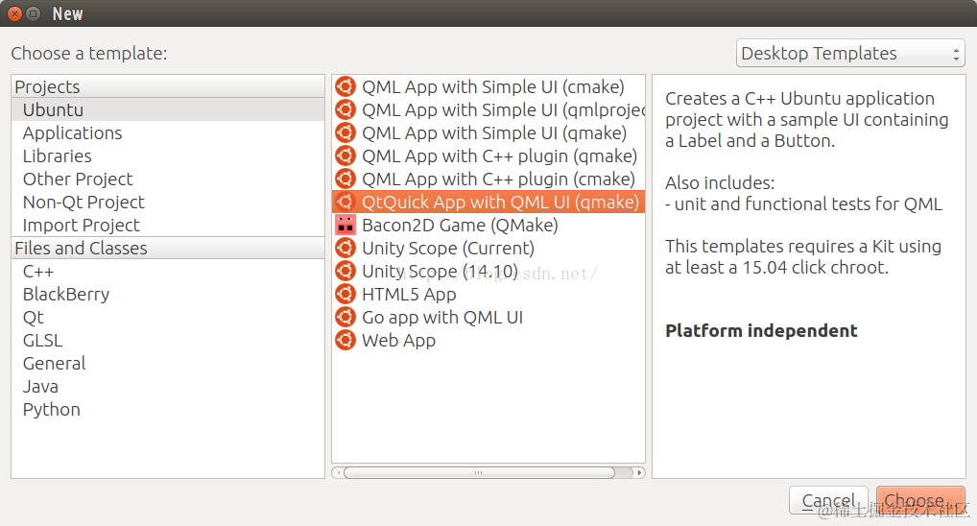Click the Ubuntu icon beside Unity Scope (14.10)
The width and height of the screenshot is (977, 526).
coord(346,271)
